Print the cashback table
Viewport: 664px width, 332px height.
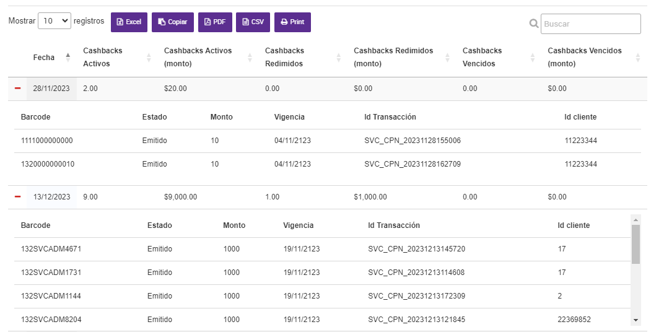(292, 22)
